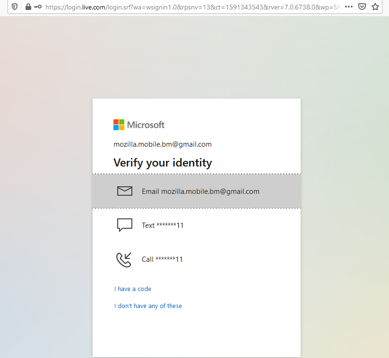Click the key icon in the address bar
389x358 pixels.
coord(38,7)
